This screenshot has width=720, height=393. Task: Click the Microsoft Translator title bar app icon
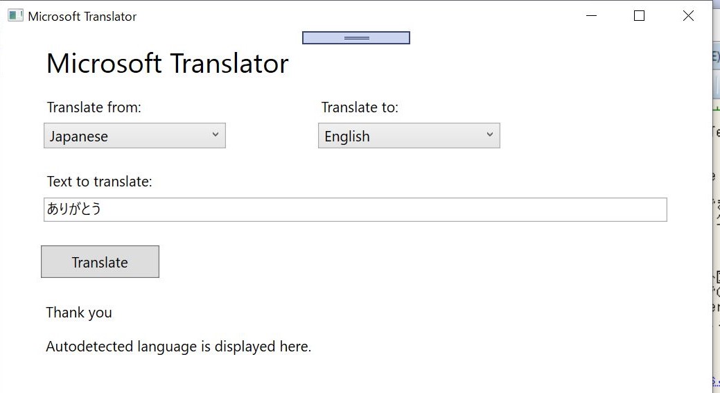15,16
